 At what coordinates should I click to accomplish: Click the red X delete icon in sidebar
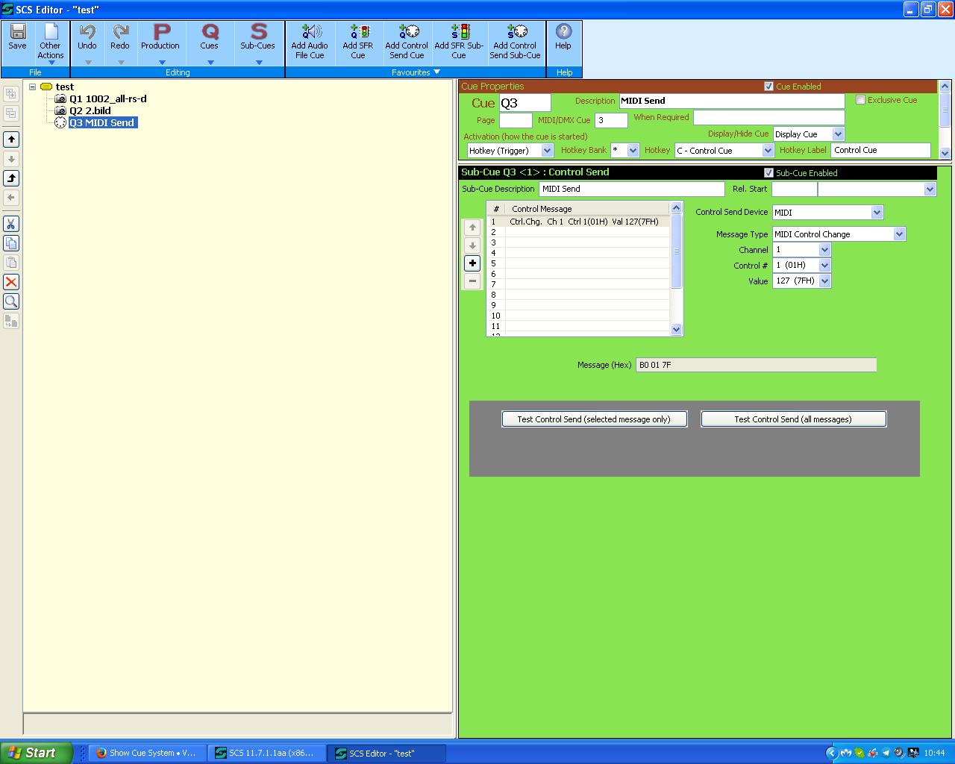(11, 282)
